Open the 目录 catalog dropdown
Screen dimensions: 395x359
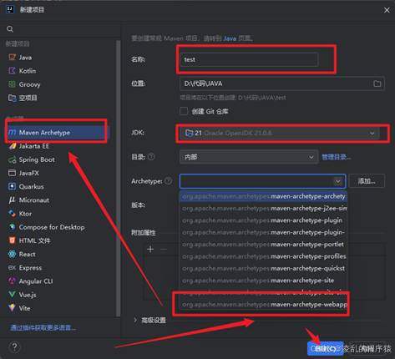click(x=249, y=157)
